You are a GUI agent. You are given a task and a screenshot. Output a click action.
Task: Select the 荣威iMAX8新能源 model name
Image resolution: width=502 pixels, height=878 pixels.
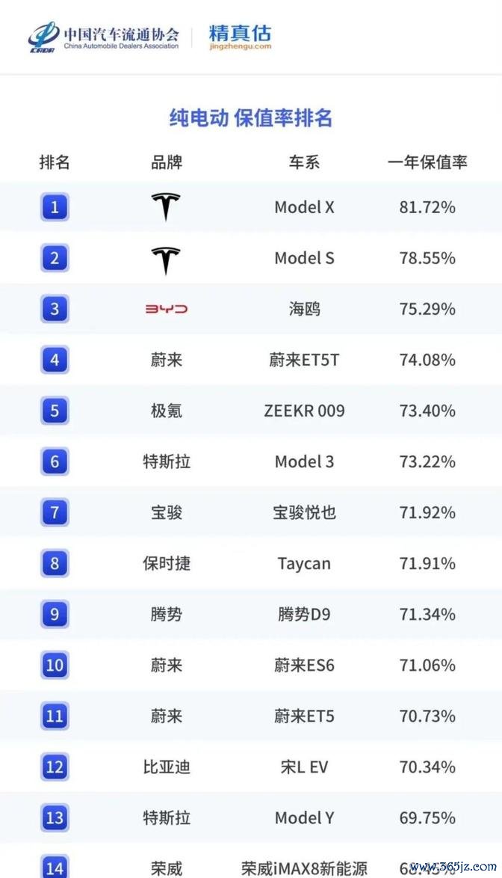pos(304,868)
